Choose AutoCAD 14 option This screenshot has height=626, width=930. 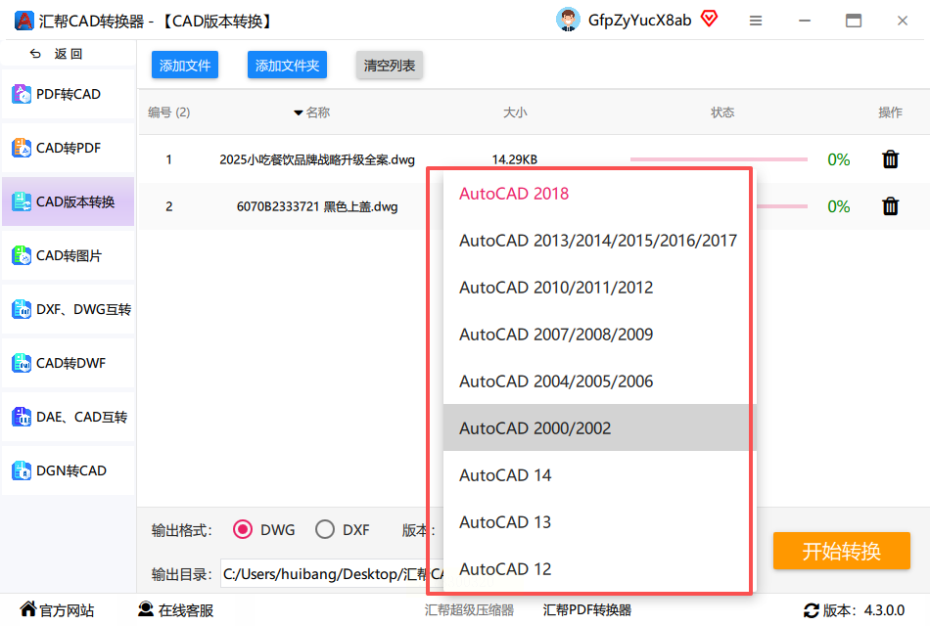point(600,474)
